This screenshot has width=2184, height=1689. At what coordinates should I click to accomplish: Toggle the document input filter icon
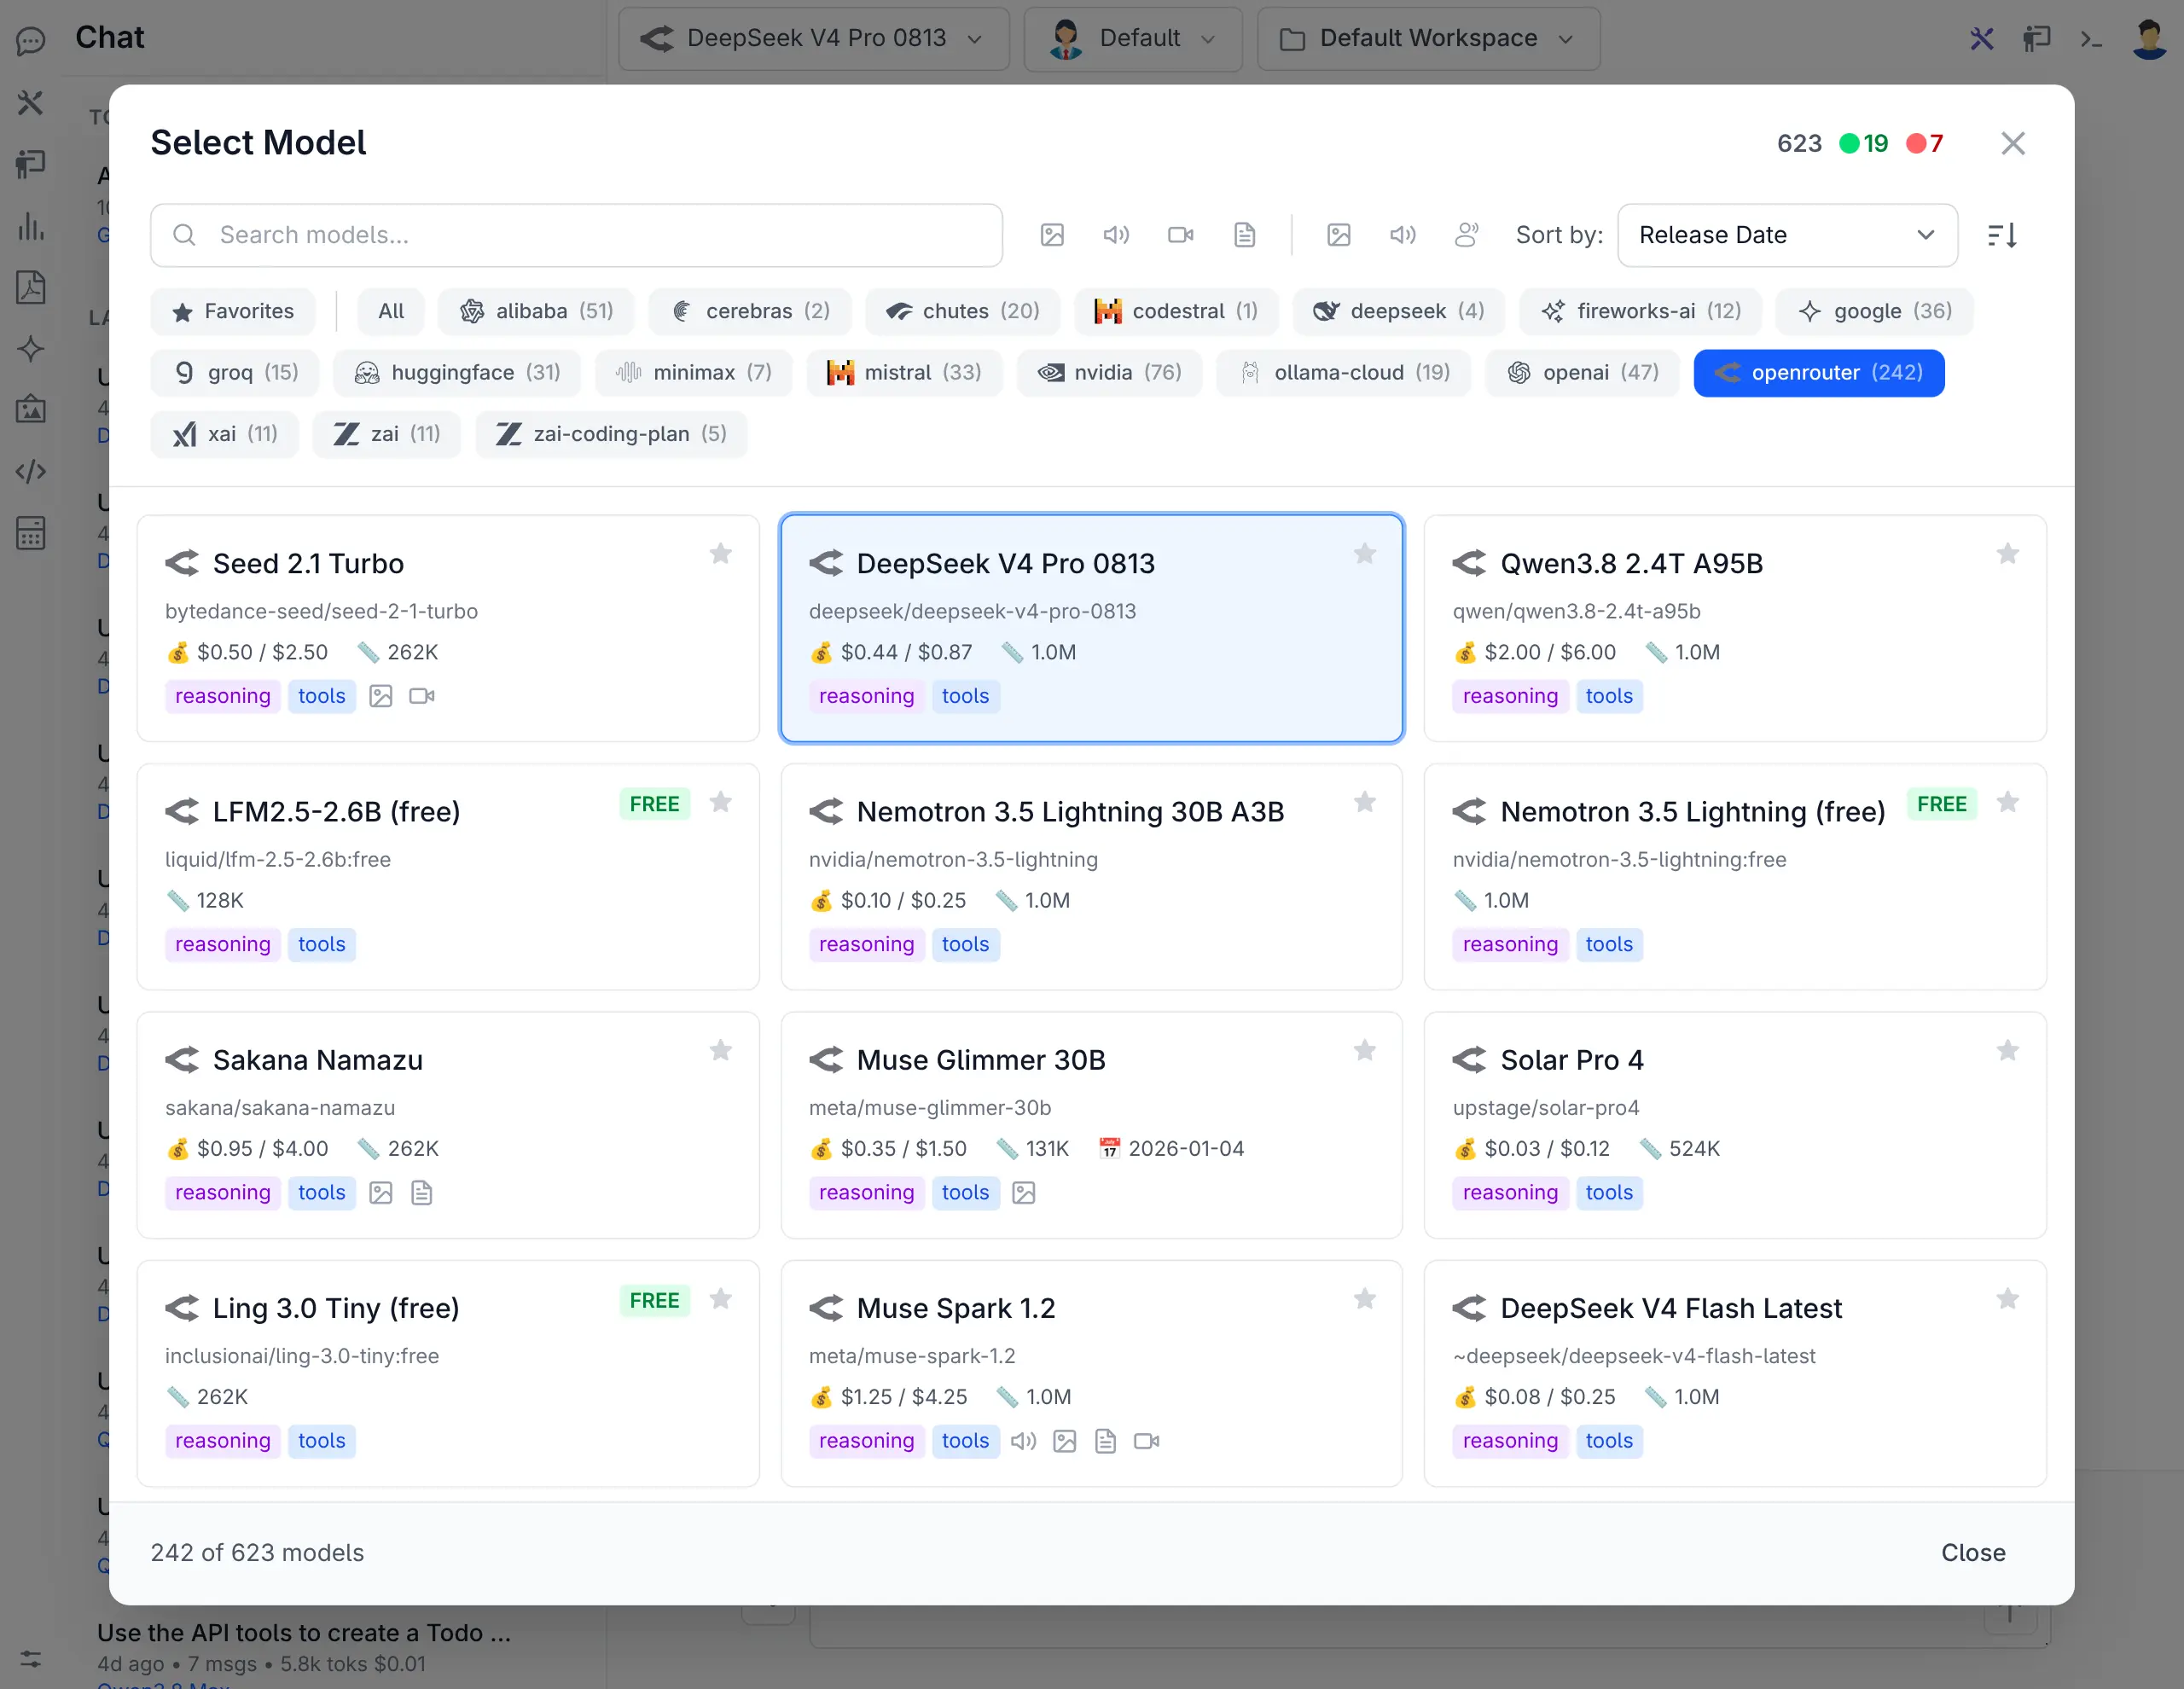pos(1244,235)
